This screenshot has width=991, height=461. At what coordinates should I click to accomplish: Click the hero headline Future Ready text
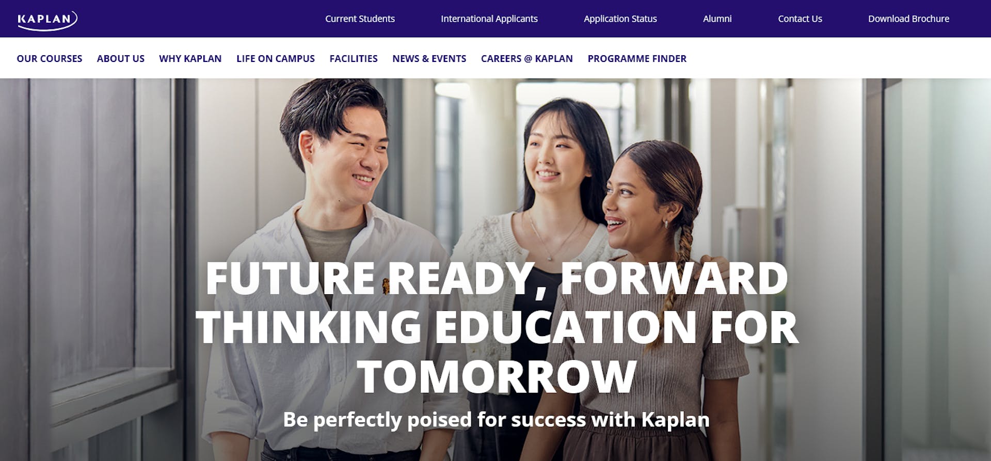click(x=497, y=327)
